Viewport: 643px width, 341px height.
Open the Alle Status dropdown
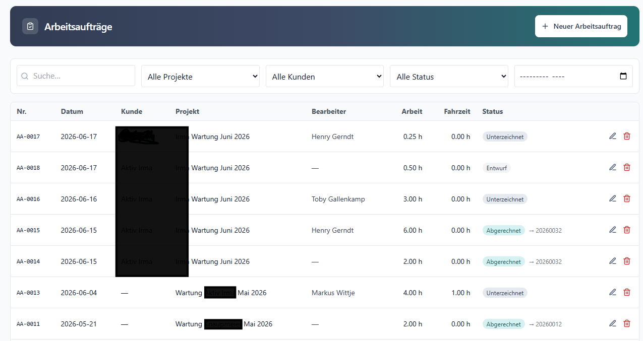click(449, 76)
